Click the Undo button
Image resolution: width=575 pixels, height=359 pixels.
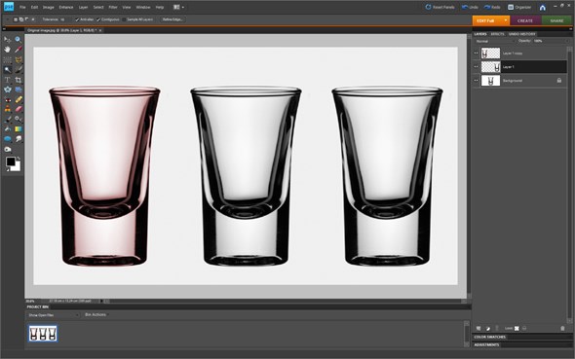tap(470, 7)
